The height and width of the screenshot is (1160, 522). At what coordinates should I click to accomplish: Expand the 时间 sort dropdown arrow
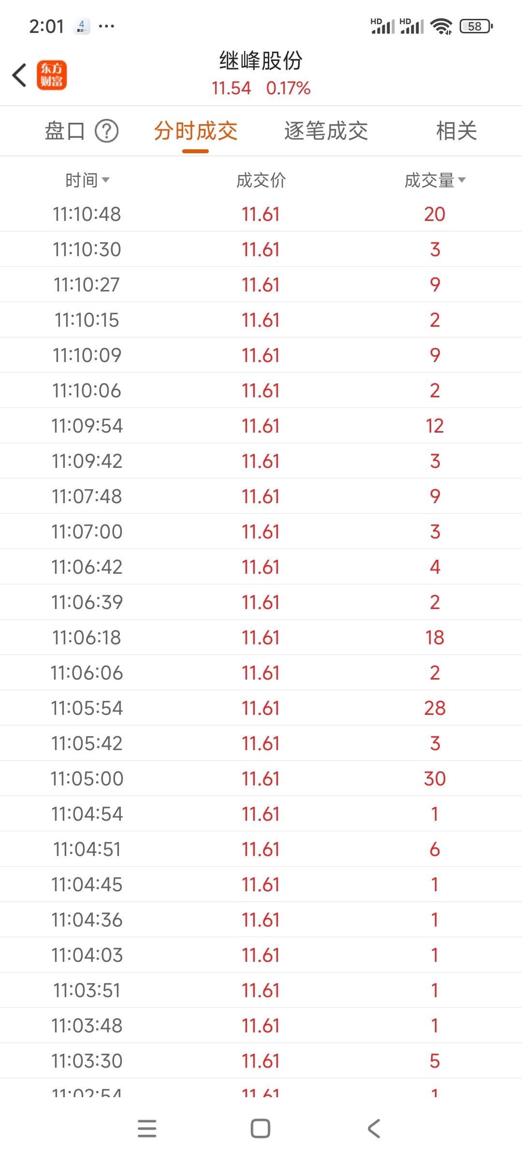point(105,180)
